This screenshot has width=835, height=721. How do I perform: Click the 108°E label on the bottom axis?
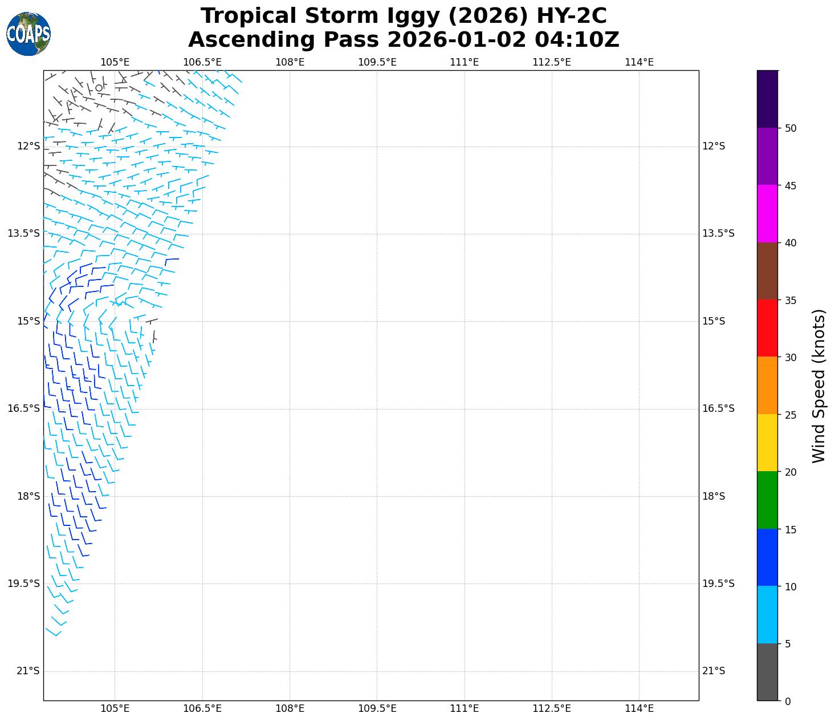click(x=290, y=708)
